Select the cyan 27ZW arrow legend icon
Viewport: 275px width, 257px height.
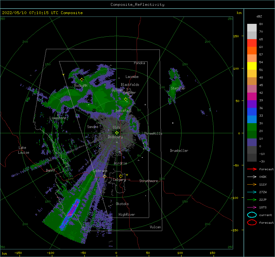[x=252, y=192]
